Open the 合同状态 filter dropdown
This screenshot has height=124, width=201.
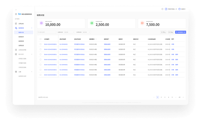pyautogui.click(x=86, y=32)
